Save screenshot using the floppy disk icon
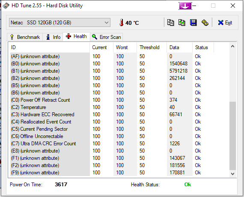 click(193, 23)
